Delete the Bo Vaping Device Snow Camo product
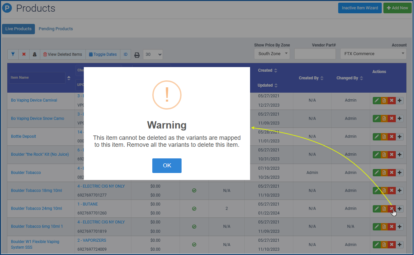 [x=392, y=118]
